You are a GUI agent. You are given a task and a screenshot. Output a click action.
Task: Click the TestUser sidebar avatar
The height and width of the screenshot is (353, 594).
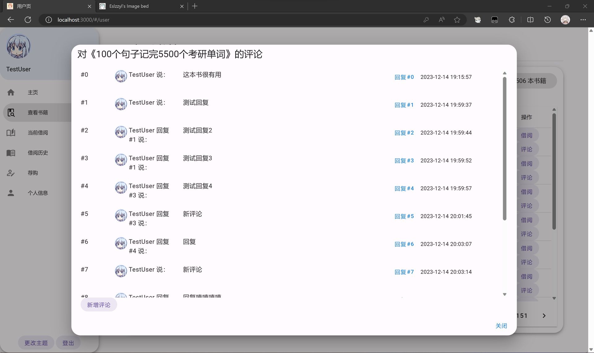[x=19, y=46]
